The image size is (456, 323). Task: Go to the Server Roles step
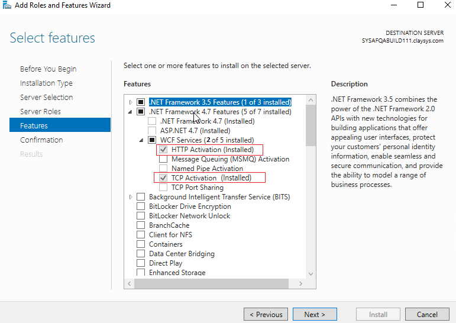[40, 111]
